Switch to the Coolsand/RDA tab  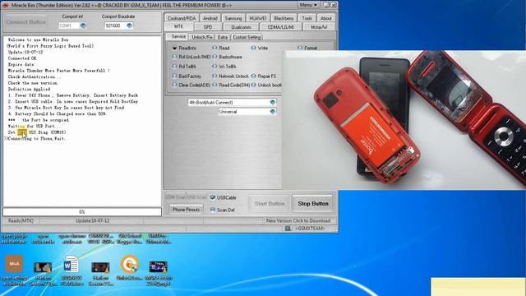click(182, 18)
